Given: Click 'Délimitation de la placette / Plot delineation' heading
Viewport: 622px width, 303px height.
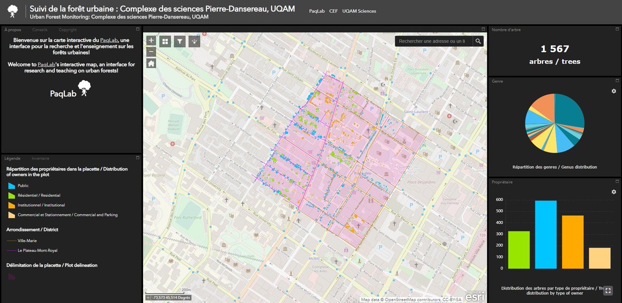Looking at the screenshot, I should pos(52,265).
